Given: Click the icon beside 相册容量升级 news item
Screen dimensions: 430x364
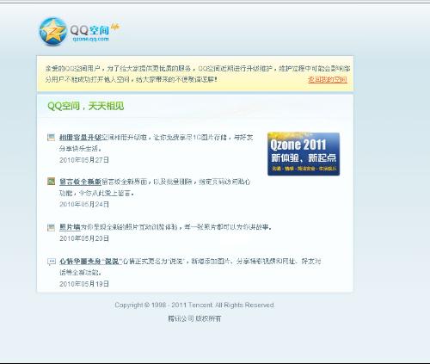Looking at the screenshot, I should click(51, 138).
